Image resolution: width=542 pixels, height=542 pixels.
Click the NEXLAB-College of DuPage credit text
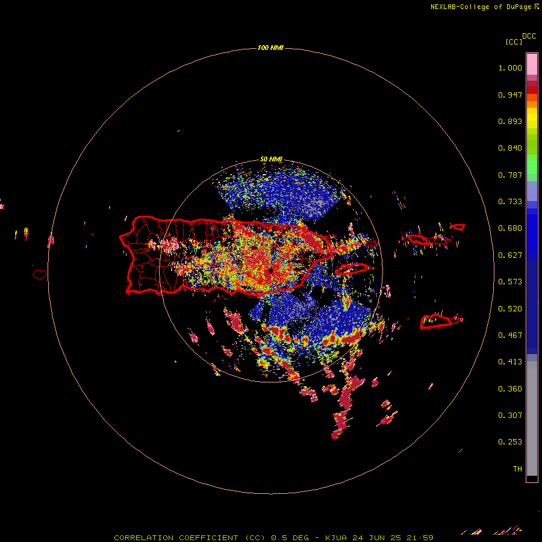[481, 7]
